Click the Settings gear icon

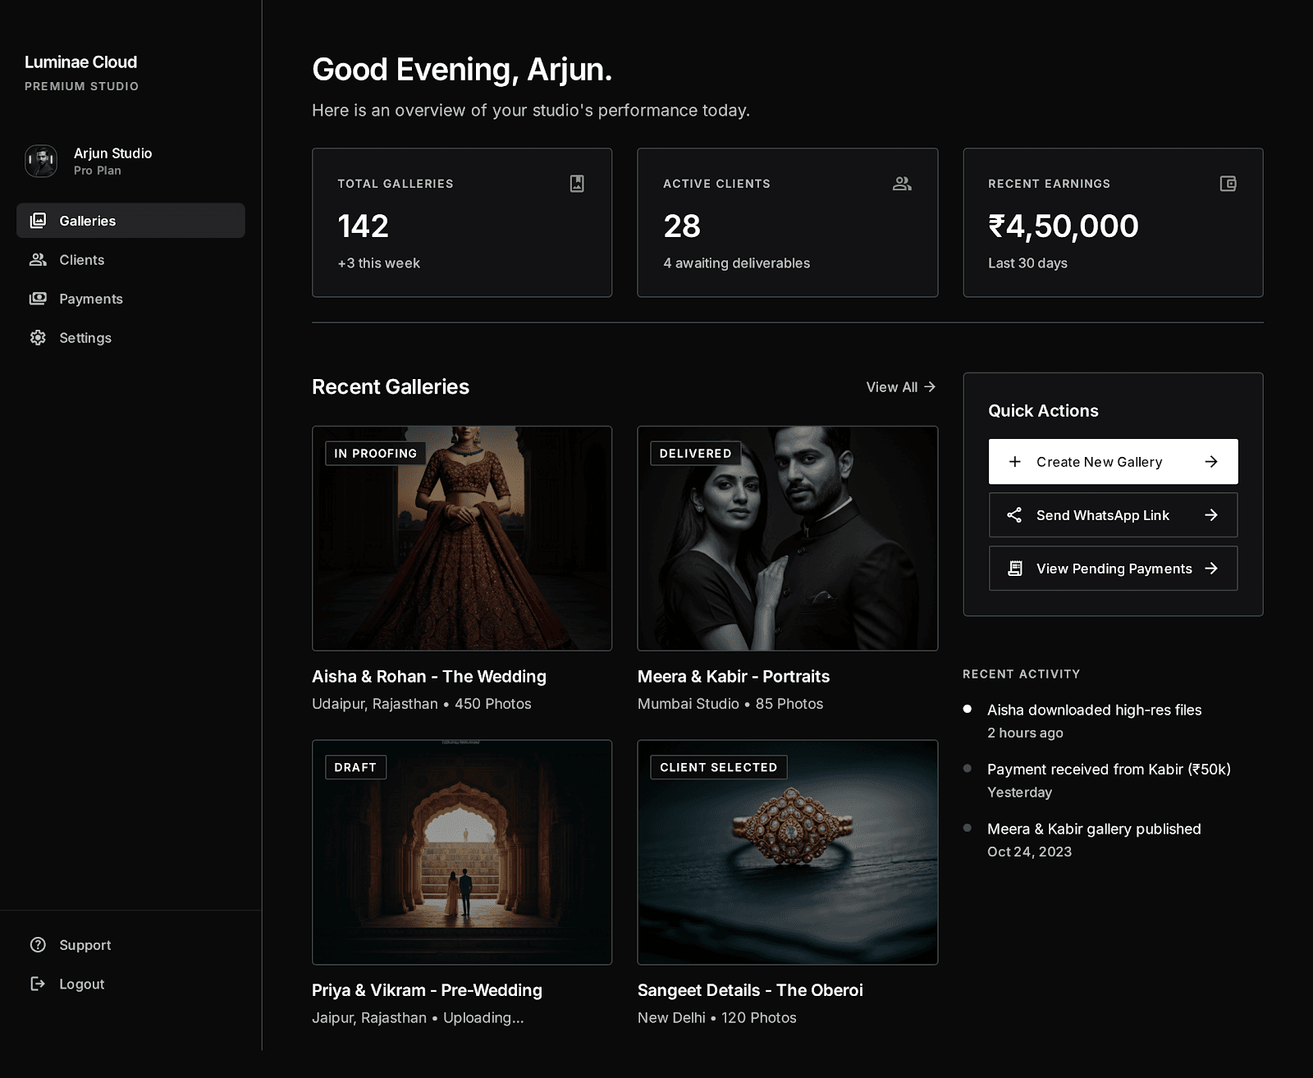(38, 338)
